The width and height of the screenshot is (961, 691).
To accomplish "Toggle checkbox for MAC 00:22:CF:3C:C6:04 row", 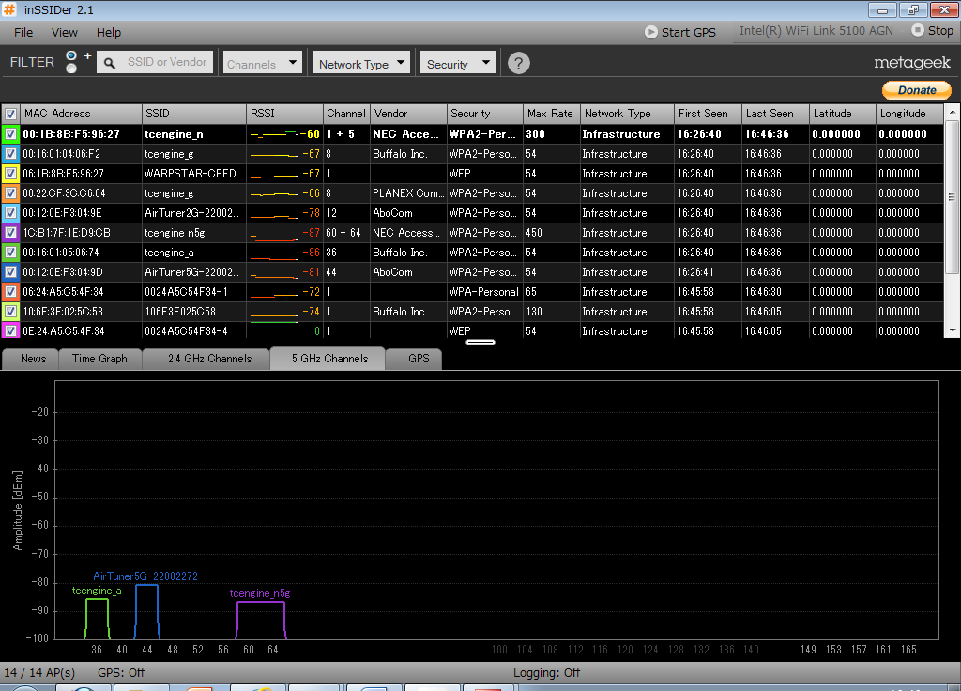I will pyautogui.click(x=10, y=193).
